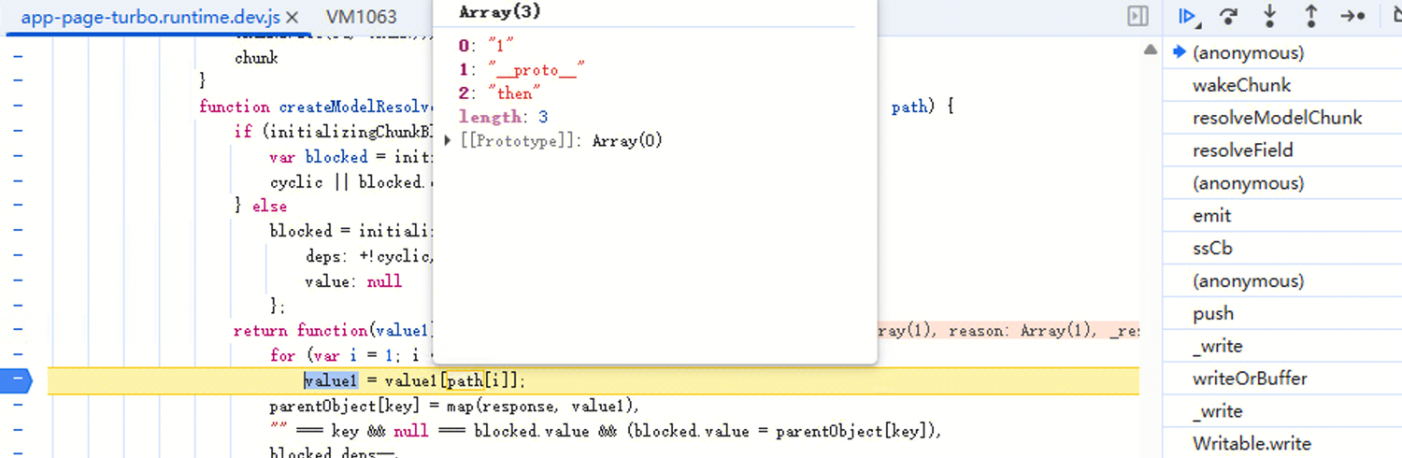Open the writeOrBuffer call stack frame
This screenshot has height=458, width=1402.
tap(1250, 379)
